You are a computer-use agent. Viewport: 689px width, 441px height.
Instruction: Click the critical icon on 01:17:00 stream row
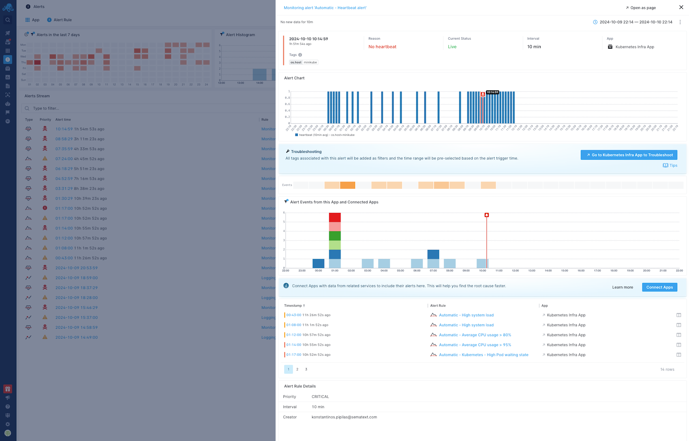pyautogui.click(x=45, y=208)
